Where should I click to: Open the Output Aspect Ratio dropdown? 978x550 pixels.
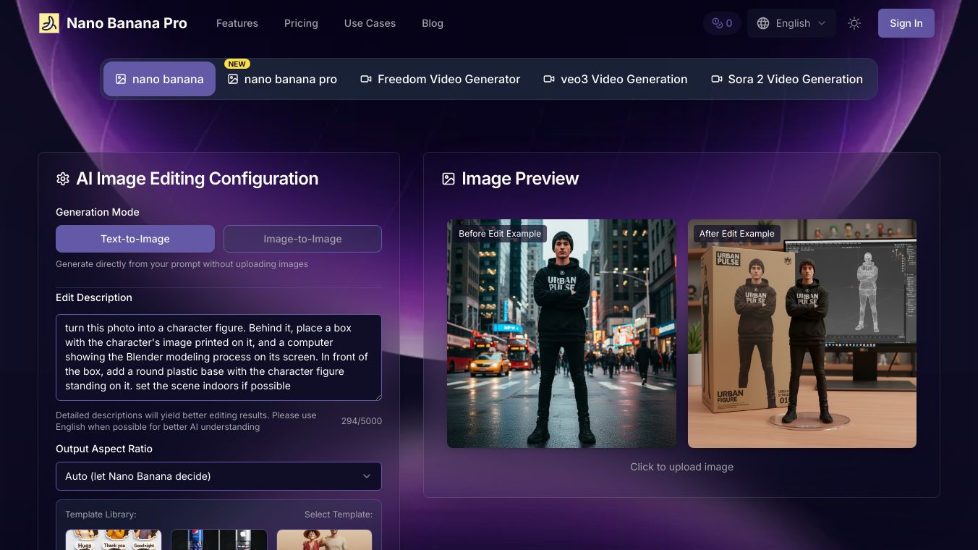point(218,476)
